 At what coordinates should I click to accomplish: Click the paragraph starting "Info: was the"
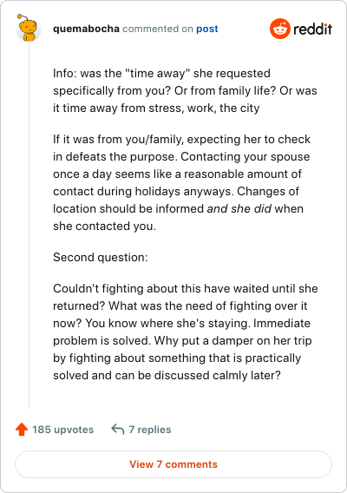[185, 90]
